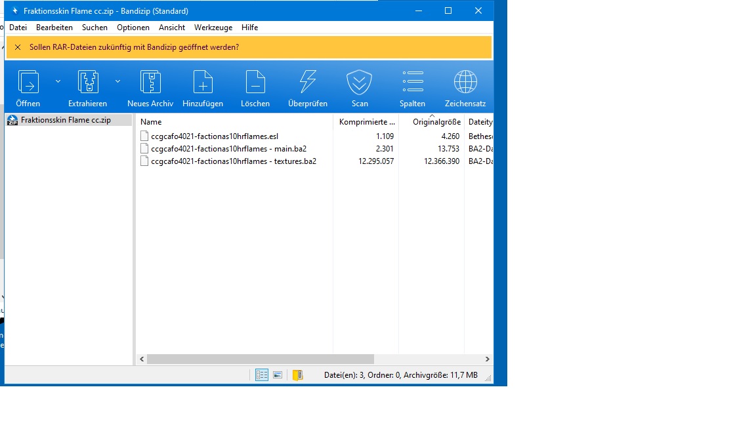Viewport: 756px width, 425px height.
Task: Click the RAR-Dateien association prompt text
Action: click(x=134, y=47)
